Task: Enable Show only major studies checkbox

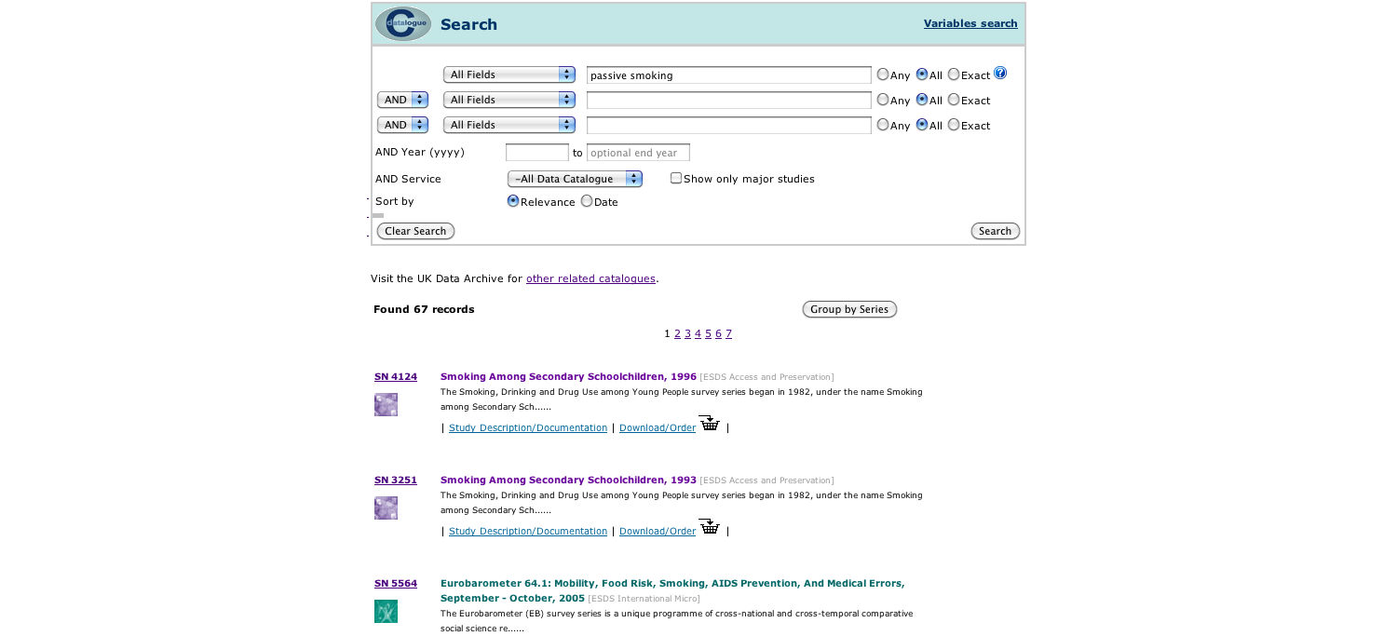Action: pyautogui.click(x=676, y=178)
